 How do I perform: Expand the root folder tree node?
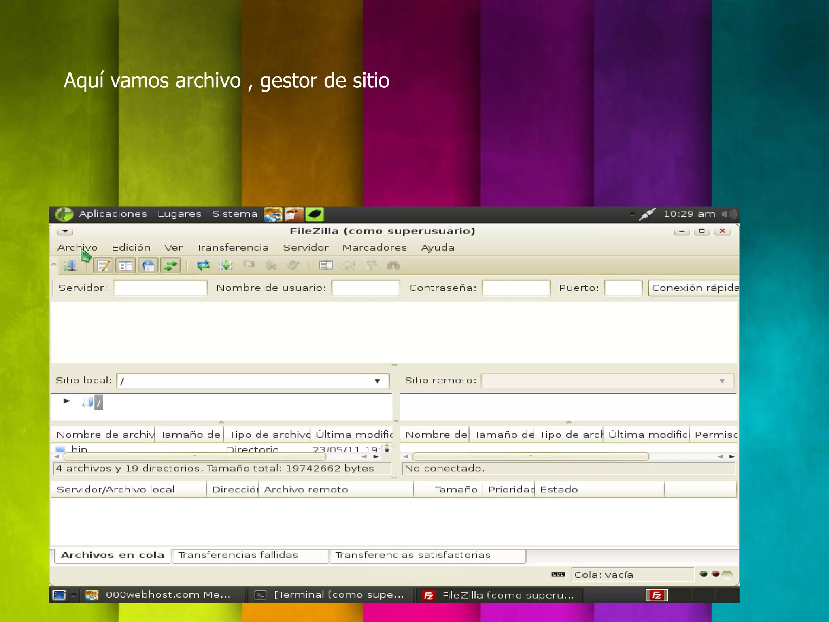coord(66,401)
